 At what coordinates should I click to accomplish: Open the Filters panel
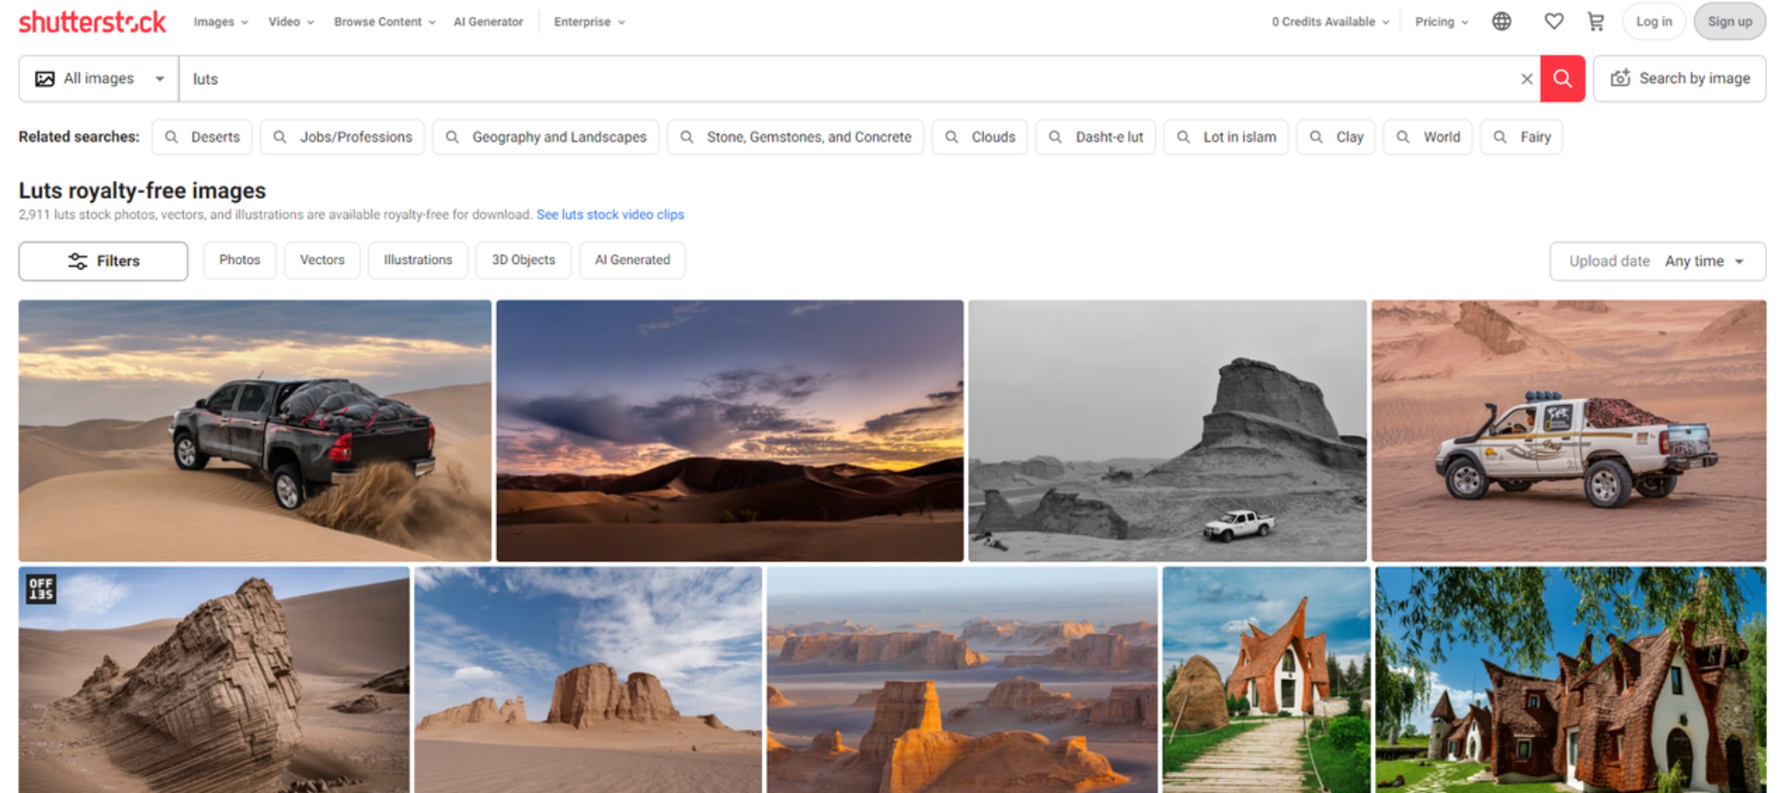(103, 261)
